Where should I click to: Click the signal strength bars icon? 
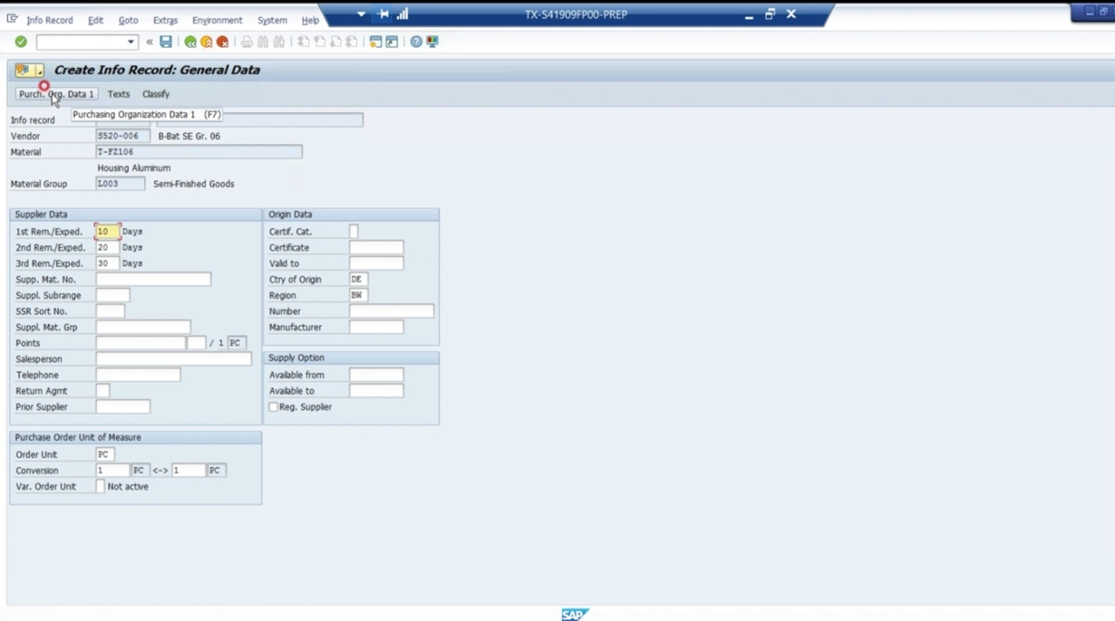pyautogui.click(x=402, y=14)
